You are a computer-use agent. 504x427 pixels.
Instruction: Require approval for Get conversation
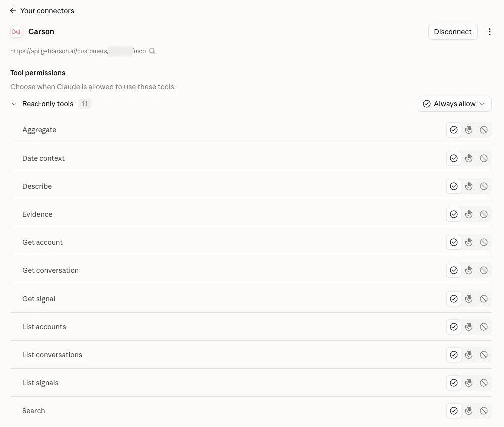click(x=469, y=270)
